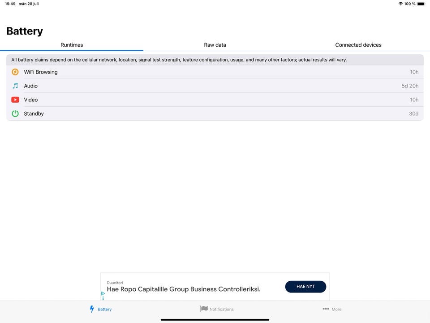Click the Battery page title

pos(25,31)
